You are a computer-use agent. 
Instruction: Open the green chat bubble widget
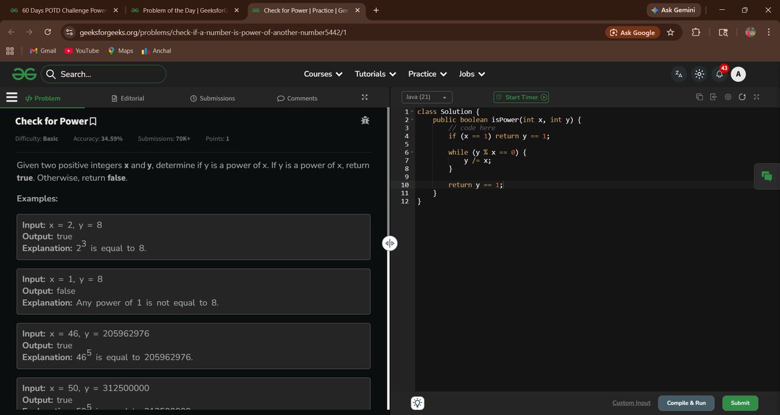767,176
